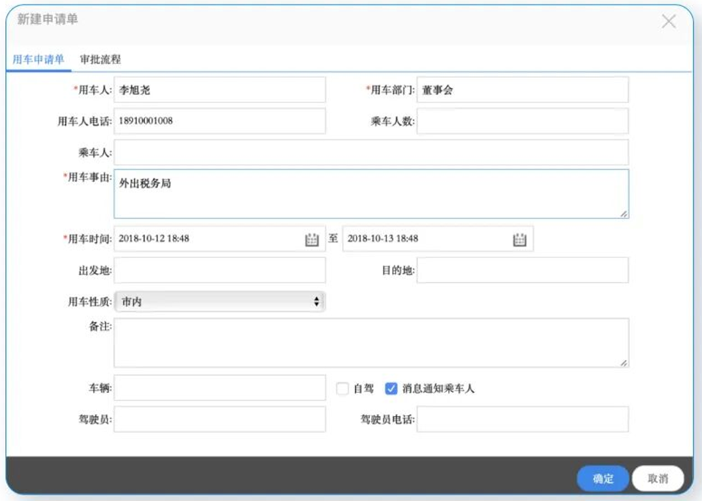This screenshot has width=702, height=501.
Task: Click into the 车辆 input field
Action: click(220, 388)
